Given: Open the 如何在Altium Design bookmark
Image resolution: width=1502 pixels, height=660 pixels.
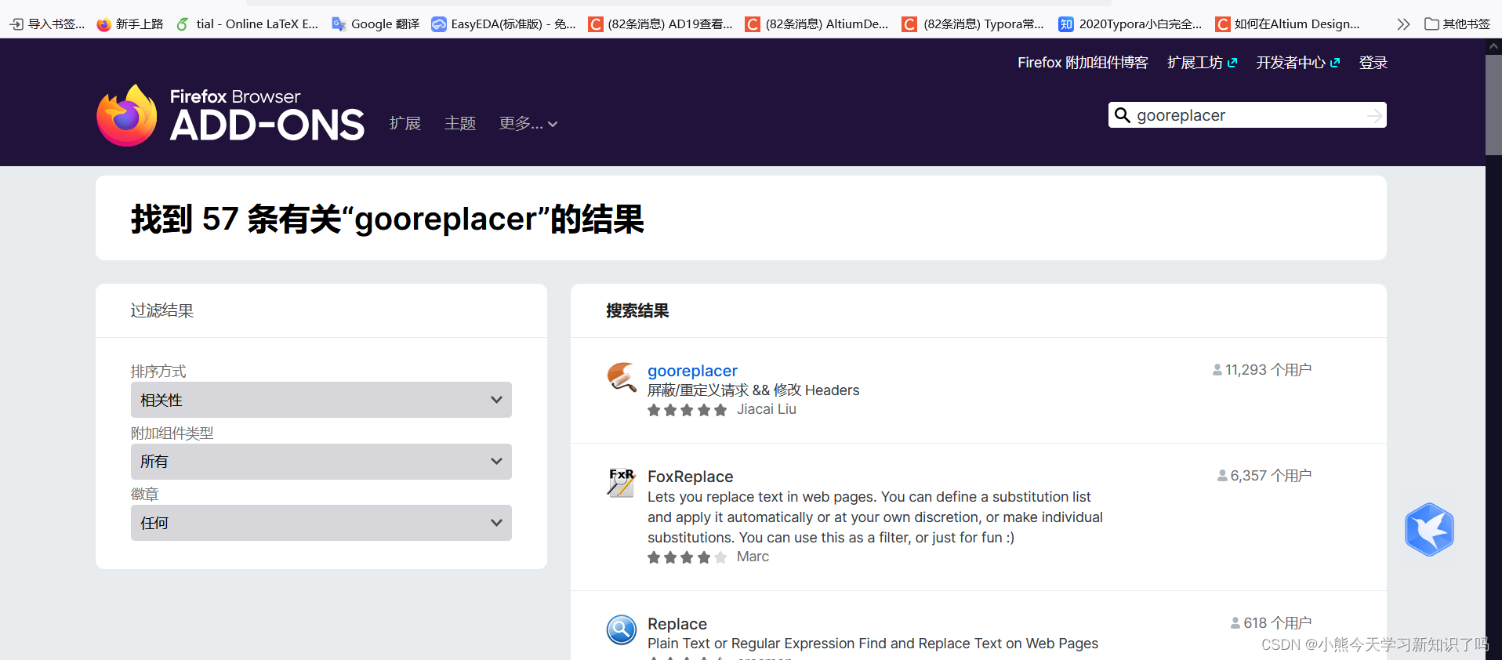Looking at the screenshot, I should [x=1288, y=24].
